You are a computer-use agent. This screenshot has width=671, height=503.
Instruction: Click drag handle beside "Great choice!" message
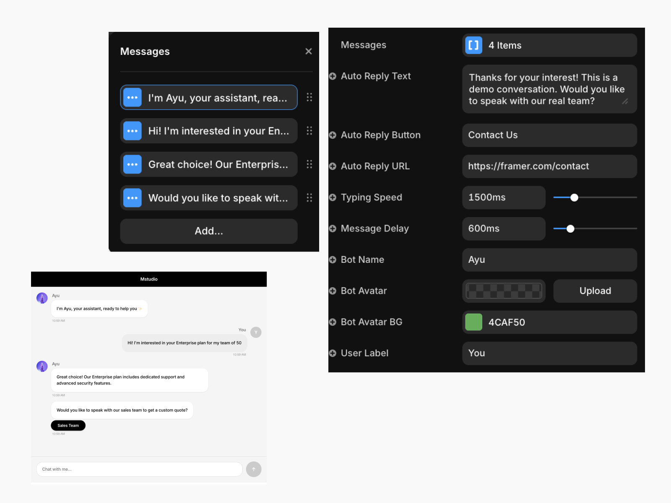click(x=309, y=164)
